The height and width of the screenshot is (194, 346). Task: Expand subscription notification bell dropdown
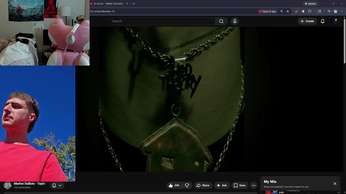click(57, 185)
